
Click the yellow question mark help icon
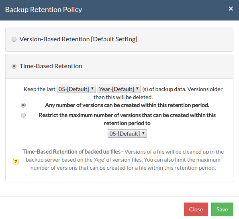[x=16, y=162]
